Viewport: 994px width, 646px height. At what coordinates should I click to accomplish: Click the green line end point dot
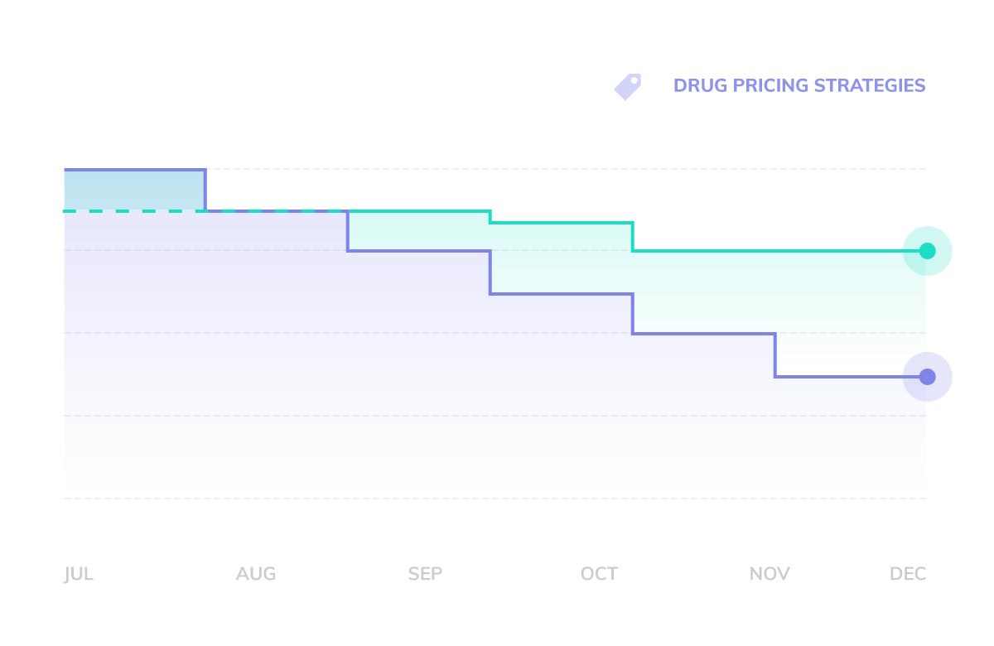click(x=928, y=251)
